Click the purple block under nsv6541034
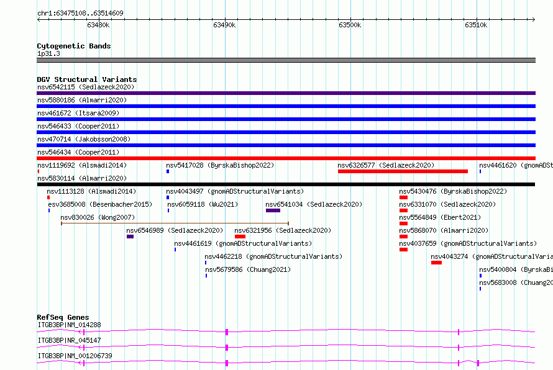This screenshot has height=370, width=553. coord(273,210)
